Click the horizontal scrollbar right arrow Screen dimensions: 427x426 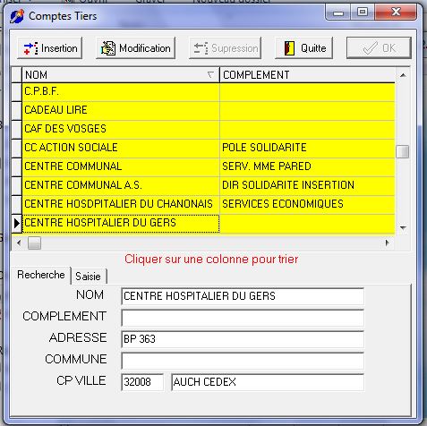tap(388, 243)
